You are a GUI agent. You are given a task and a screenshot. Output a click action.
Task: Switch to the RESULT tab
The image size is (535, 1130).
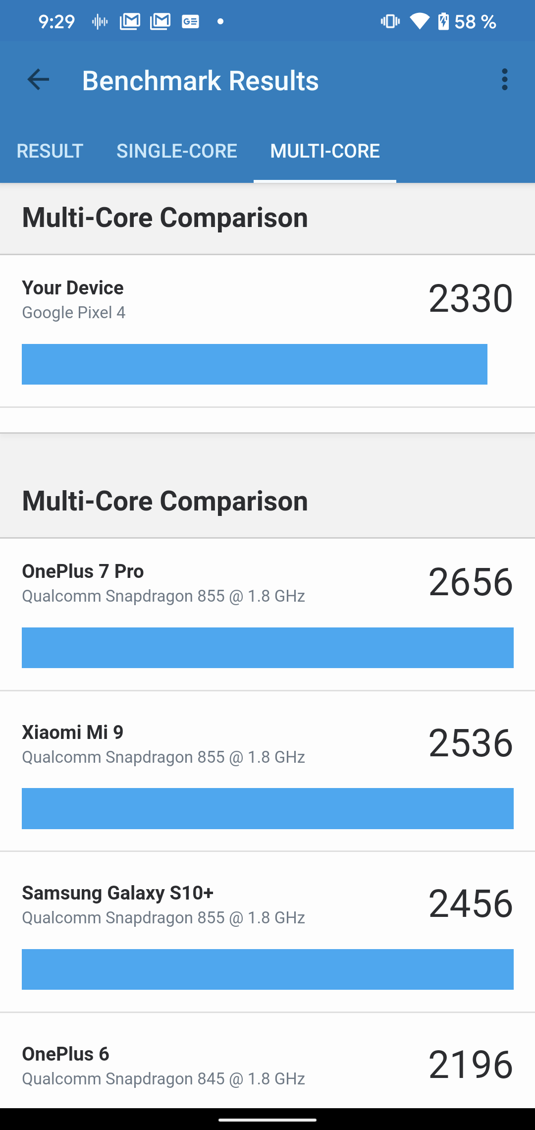50,151
